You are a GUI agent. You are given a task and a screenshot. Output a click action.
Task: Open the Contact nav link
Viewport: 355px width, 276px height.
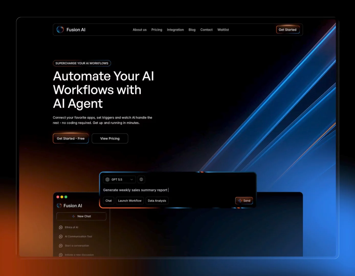tap(206, 30)
